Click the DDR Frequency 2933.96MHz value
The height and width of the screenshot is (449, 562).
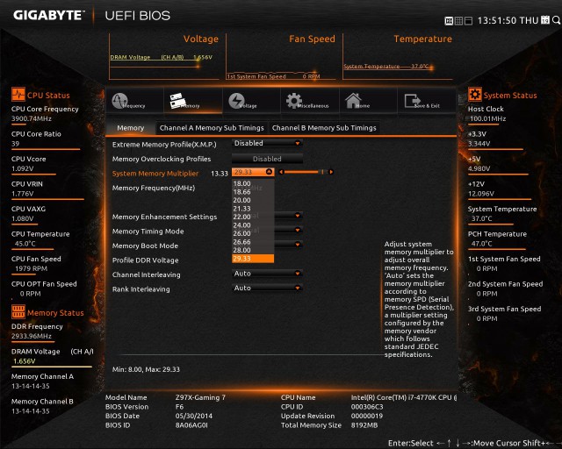(32, 336)
